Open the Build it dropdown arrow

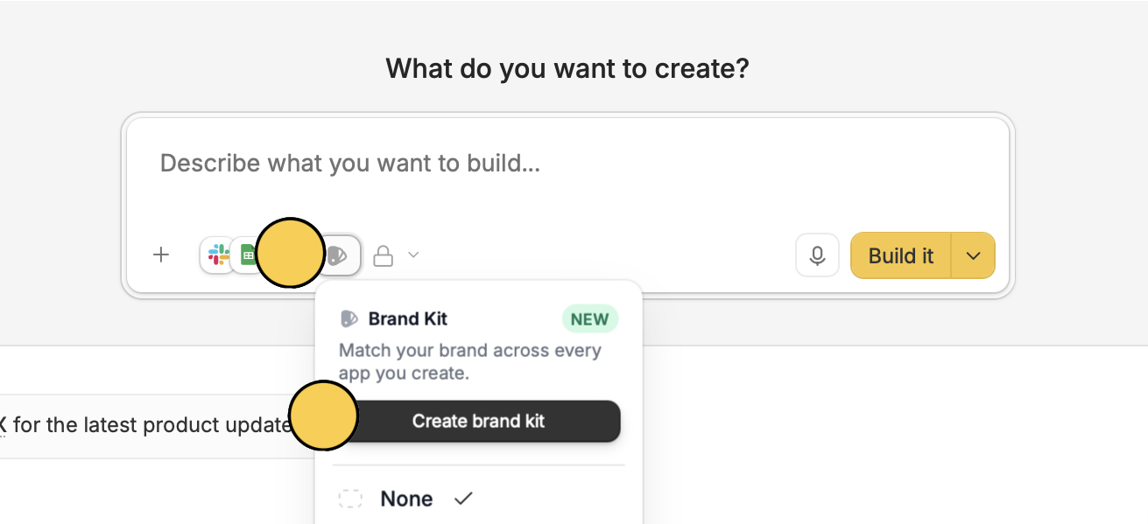click(973, 255)
